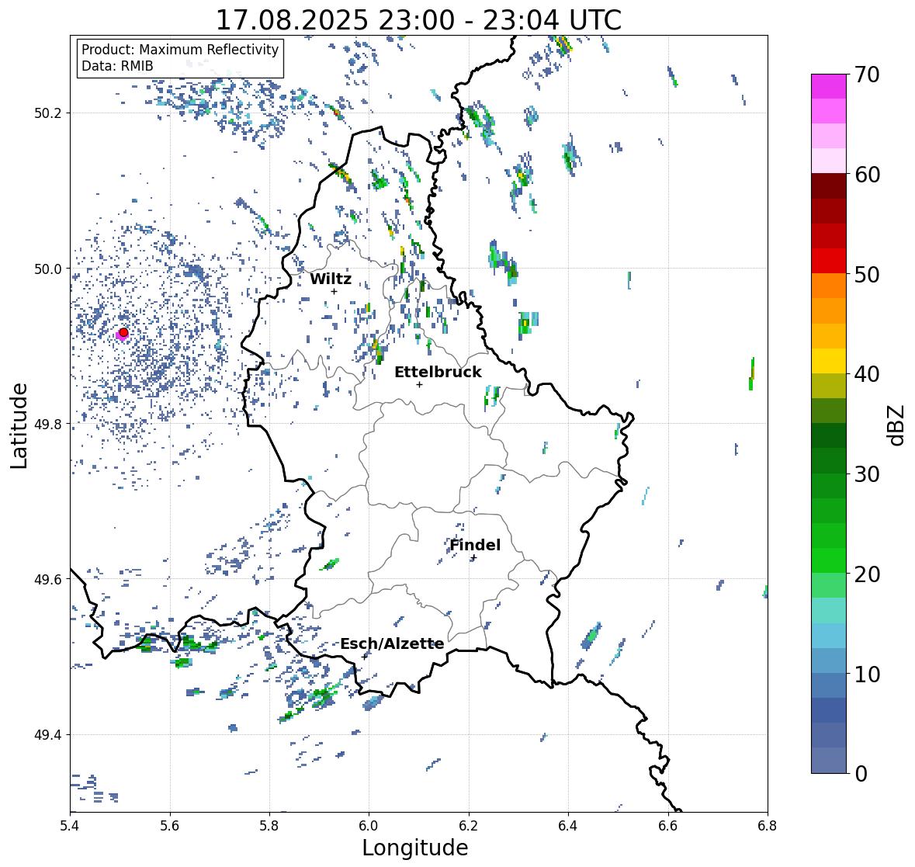The height and width of the screenshot is (867, 915).
Task: Click the 5.6 longitude tick label
Action: coord(170,825)
